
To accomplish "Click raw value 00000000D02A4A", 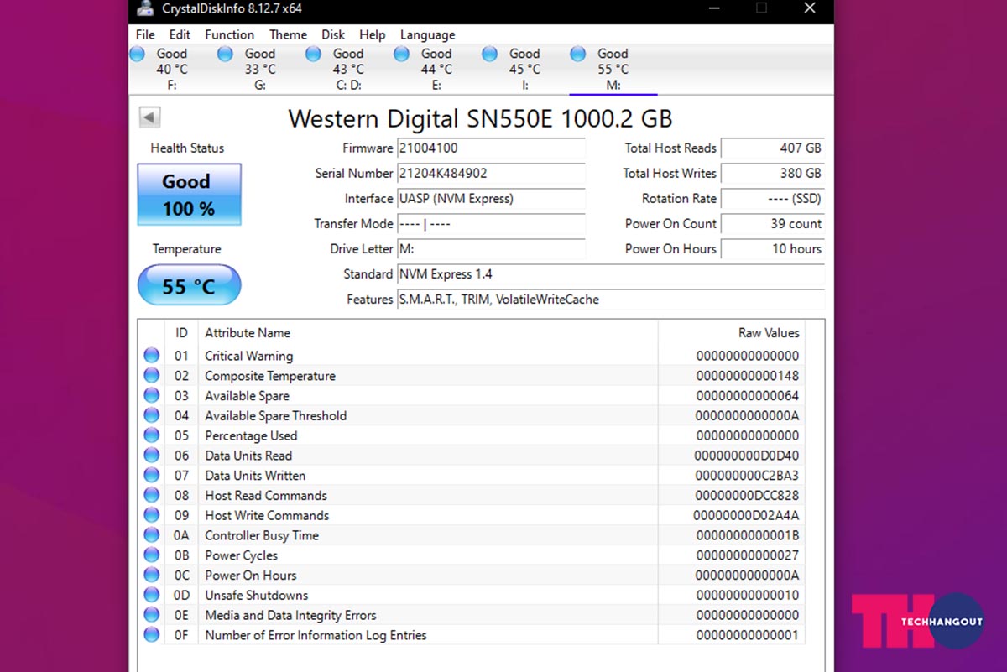I will (747, 515).
